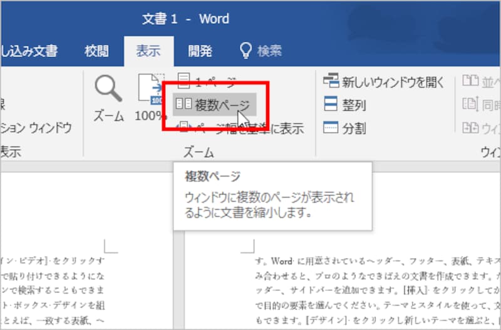Open the Zoom magnifier tool

pos(108,98)
